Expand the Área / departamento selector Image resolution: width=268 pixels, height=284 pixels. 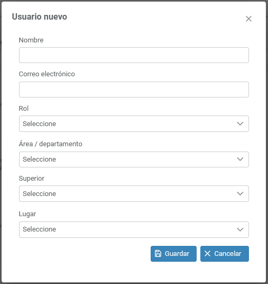(x=134, y=159)
